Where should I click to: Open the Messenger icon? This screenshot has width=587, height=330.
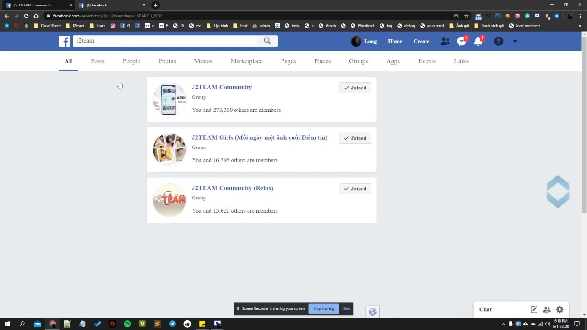(462, 41)
